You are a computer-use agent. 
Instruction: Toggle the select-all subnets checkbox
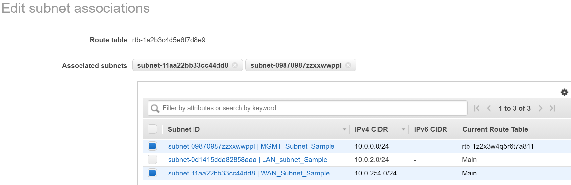pos(152,129)
